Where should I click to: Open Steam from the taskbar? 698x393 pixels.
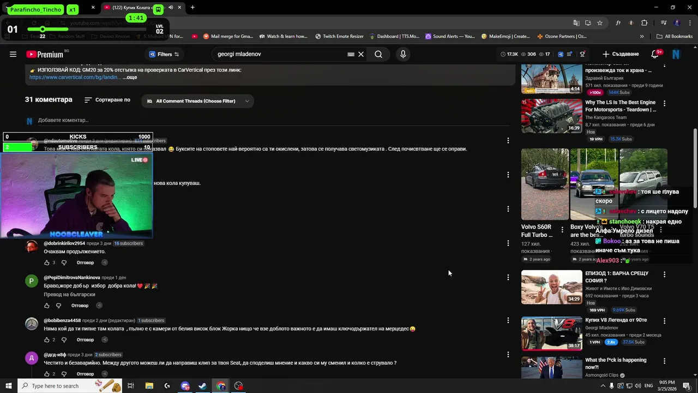[202, 386]
